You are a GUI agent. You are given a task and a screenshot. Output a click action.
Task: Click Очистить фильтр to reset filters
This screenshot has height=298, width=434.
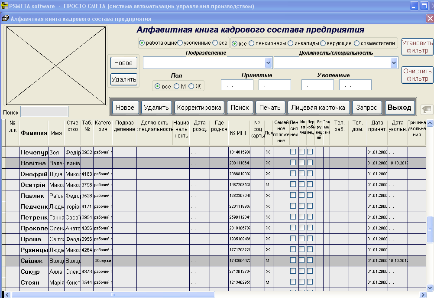(418, 75)
